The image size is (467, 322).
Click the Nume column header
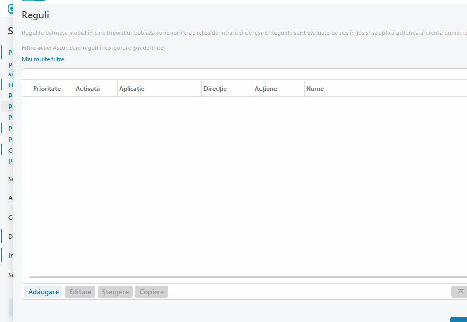(x=315, y=88)
